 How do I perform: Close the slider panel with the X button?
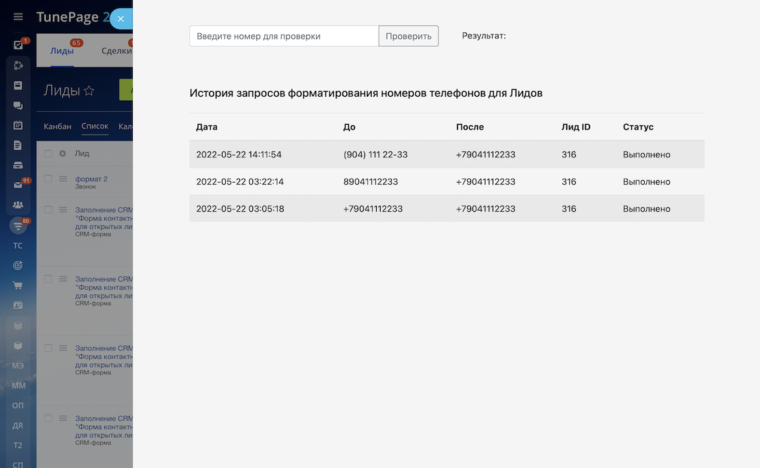point(120,19)
